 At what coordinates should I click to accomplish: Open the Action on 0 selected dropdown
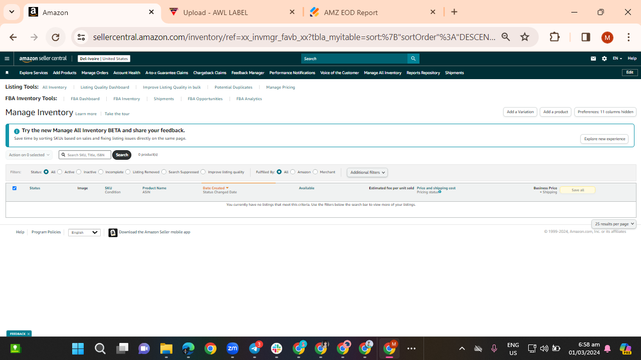click(x=29, y=155)
